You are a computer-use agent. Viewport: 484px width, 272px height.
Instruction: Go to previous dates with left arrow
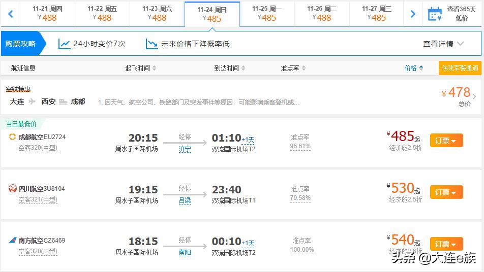pos(11,14)
